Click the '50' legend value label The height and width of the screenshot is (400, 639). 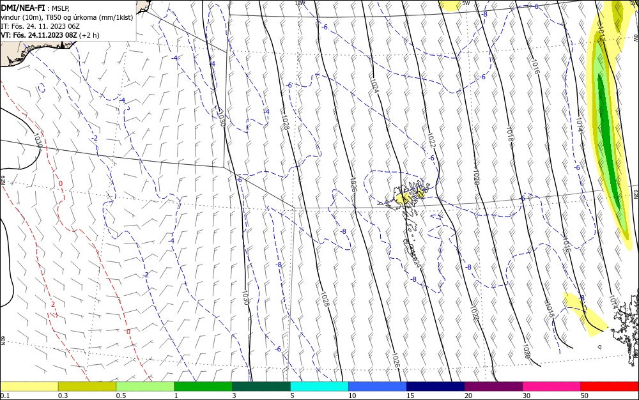[585, 396]
